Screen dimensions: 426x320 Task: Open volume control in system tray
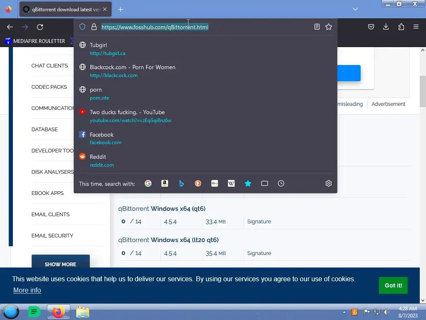tap(387, 312)
